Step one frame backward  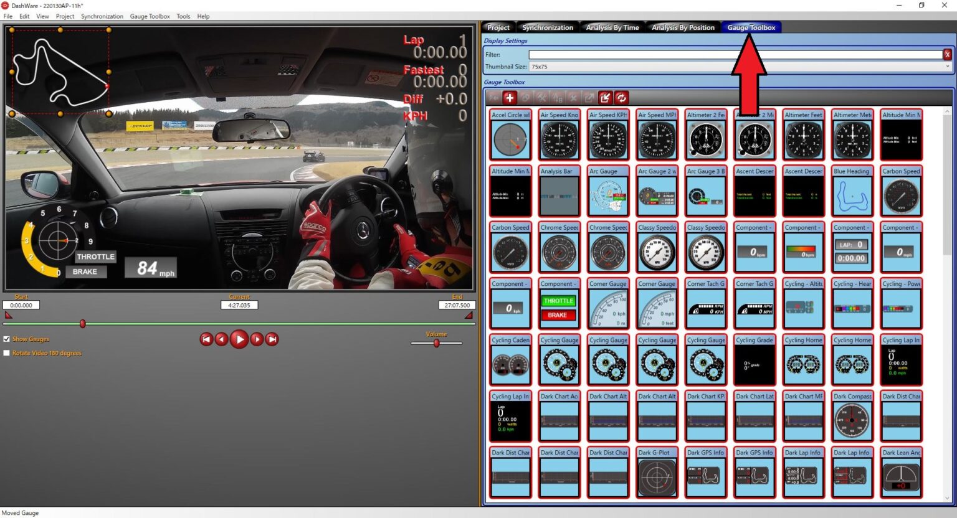point(221,339)
